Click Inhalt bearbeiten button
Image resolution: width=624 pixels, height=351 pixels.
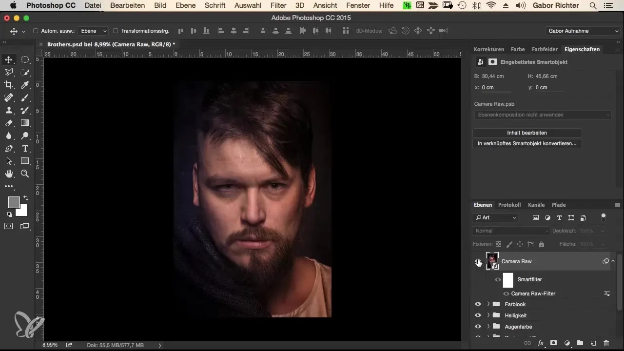[527, 133]
